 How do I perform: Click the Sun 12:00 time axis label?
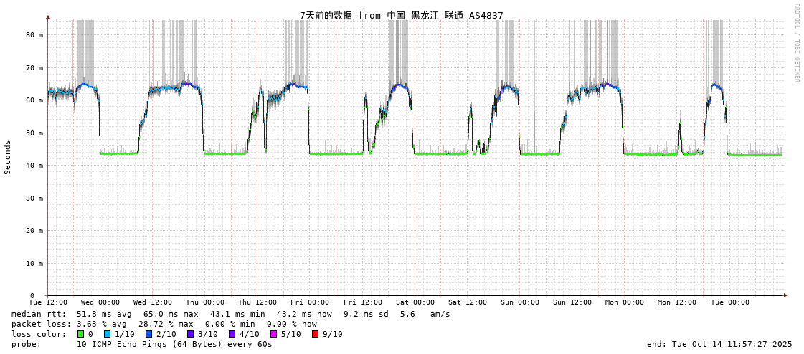pos(572,302)
